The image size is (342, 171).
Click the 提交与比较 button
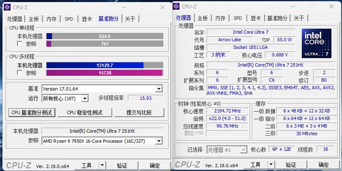[x=139, y=113]
